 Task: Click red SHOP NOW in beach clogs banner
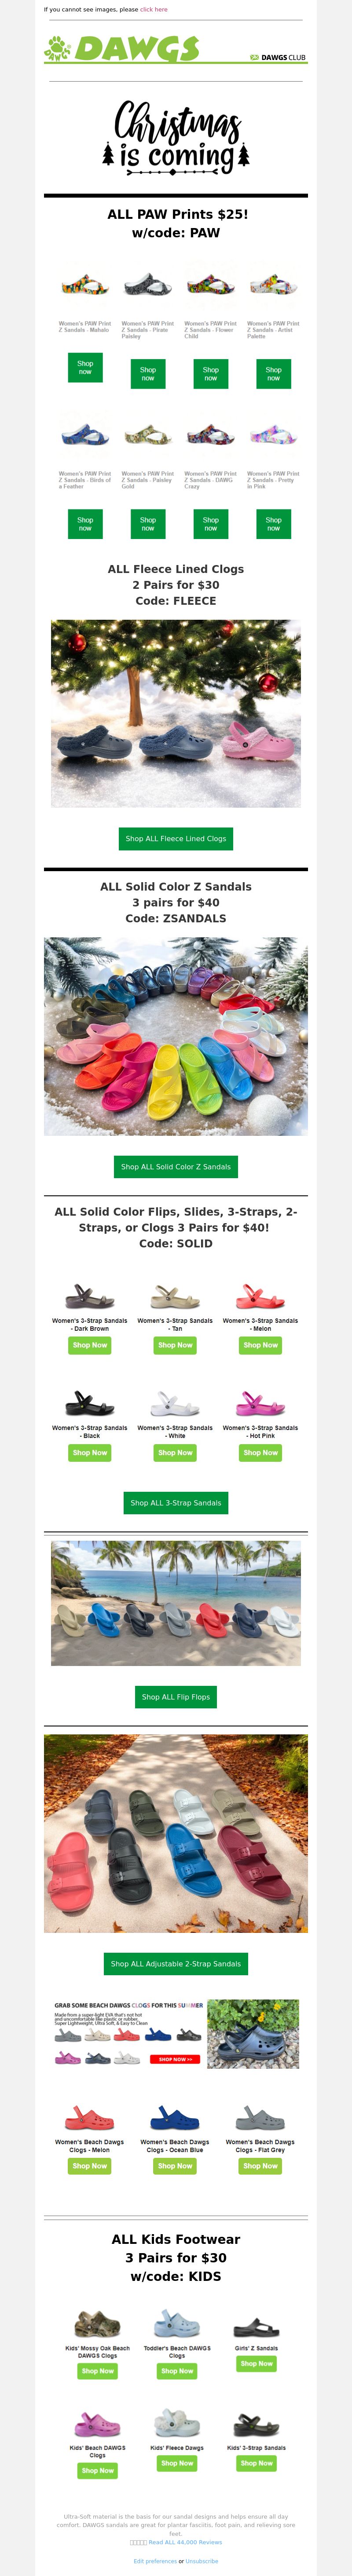click(175, 2059)
